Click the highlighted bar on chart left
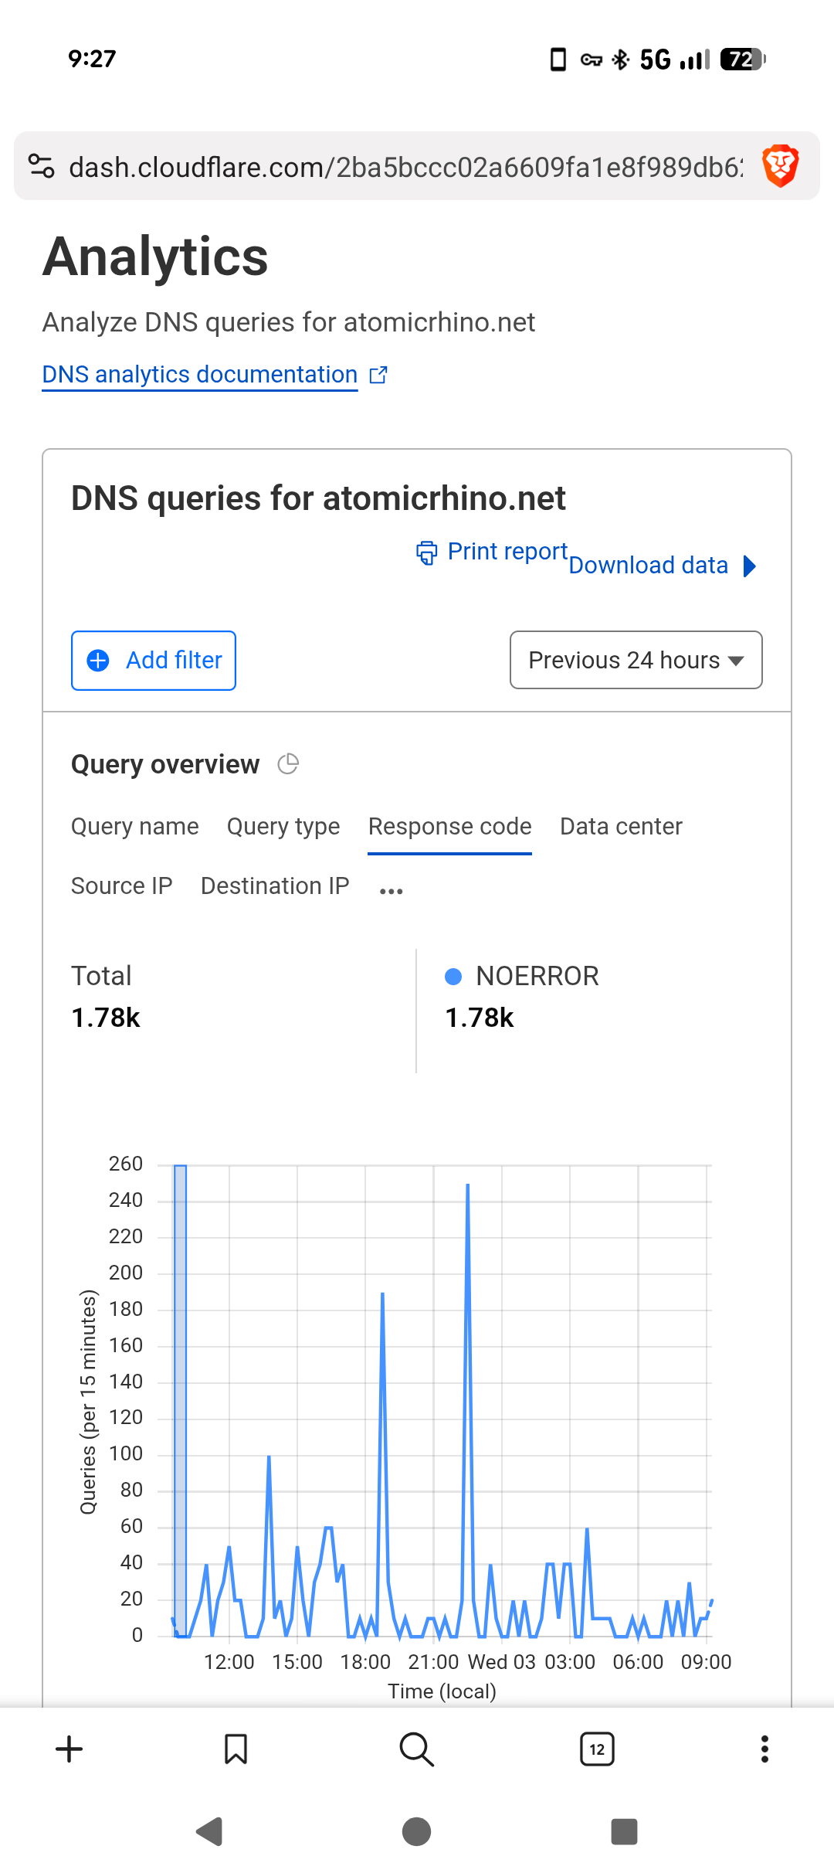 pos(180,1400)
